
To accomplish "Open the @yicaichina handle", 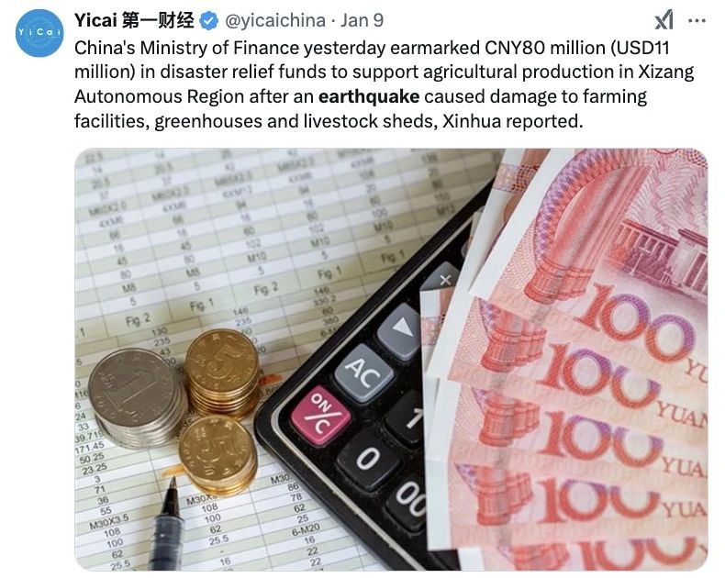I will (x=274, y=20).
